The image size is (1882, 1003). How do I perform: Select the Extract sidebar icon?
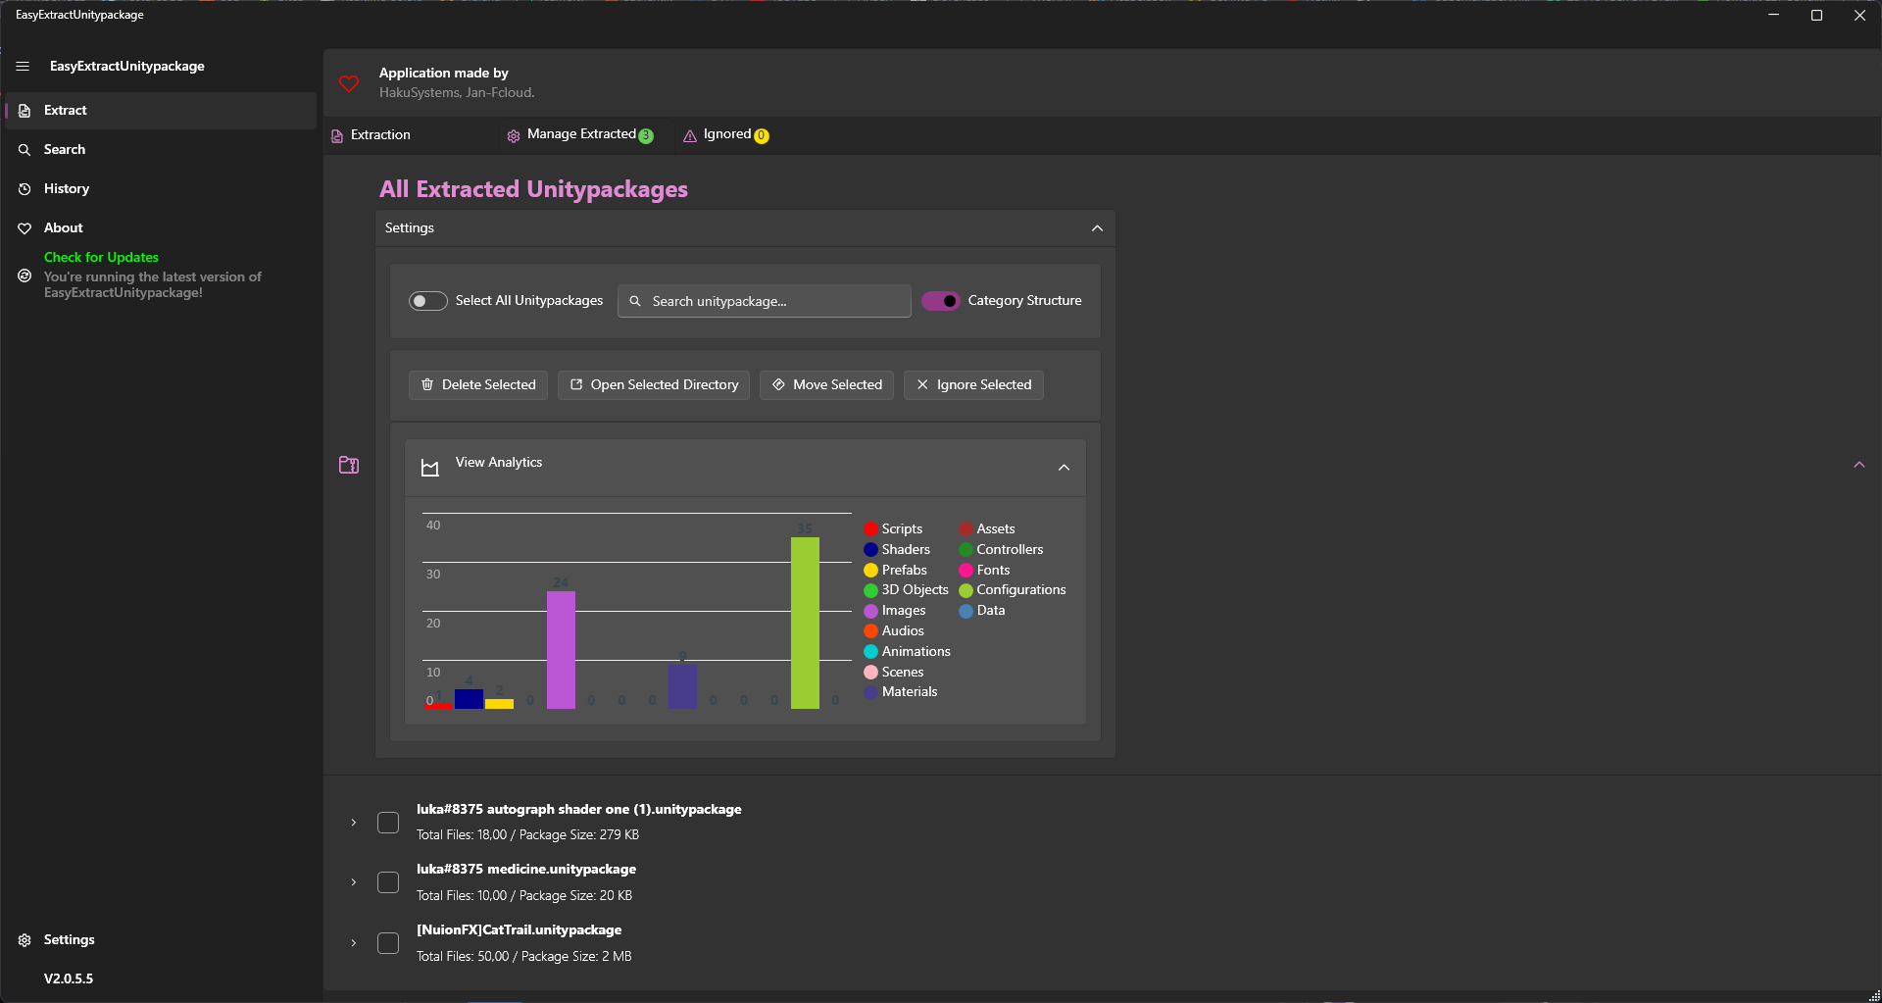click(24, 110)
